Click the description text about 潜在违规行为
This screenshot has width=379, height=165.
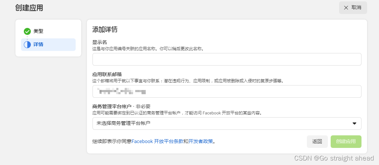pos(188,81)
